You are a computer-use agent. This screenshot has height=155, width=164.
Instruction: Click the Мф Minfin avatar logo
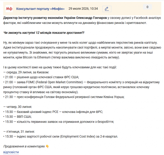coord(9,8)
